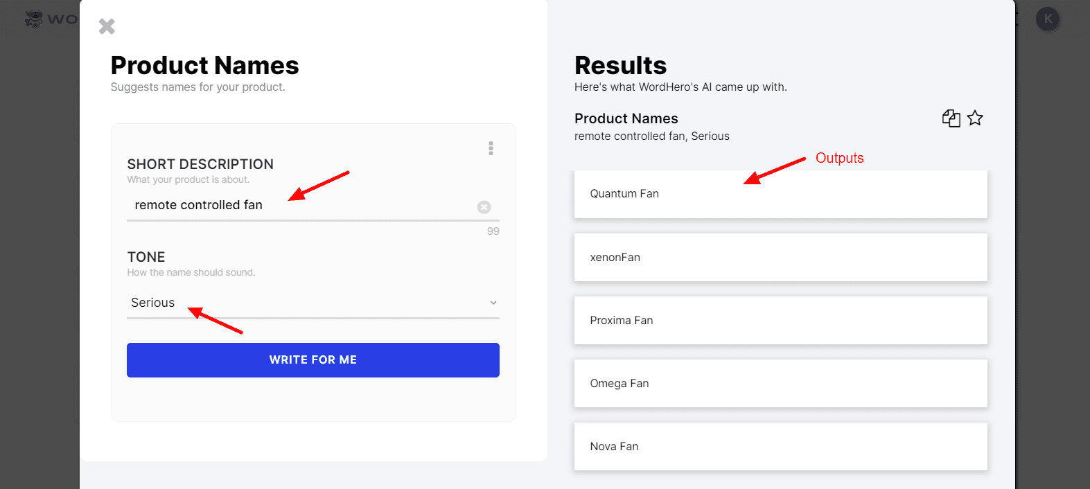
Task: Focus the remote controlled fan input field
Action: click(x=302, y=206)
